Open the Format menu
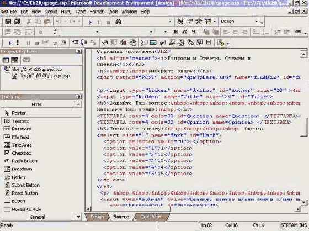 click(97, 12)
